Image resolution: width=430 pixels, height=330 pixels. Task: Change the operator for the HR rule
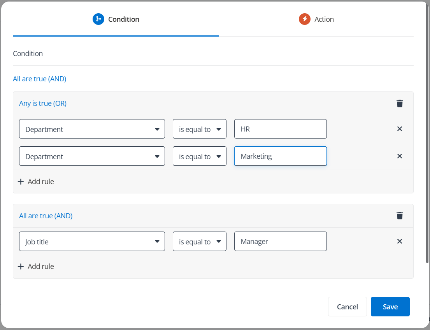pyautogui.click(x=199, y=129)
